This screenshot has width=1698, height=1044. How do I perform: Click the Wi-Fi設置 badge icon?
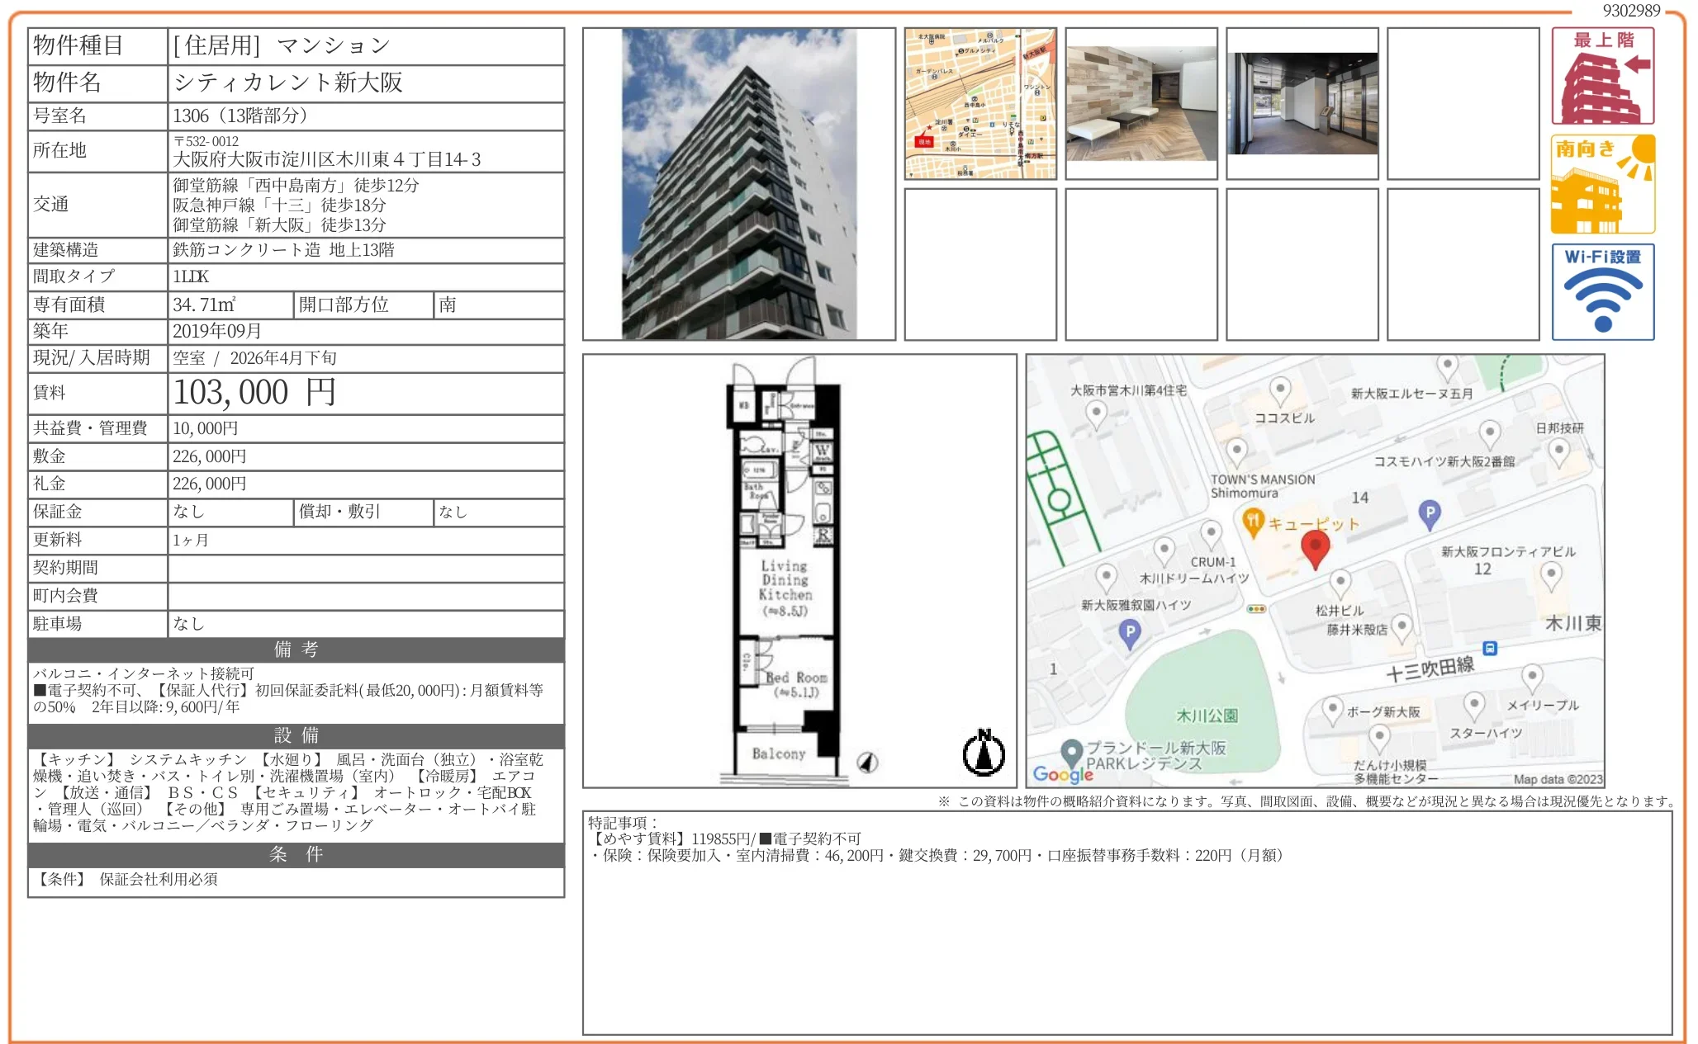point(1602,291)
